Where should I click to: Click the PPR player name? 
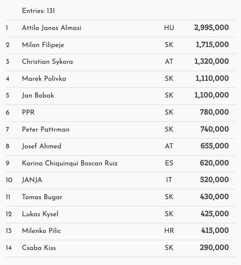point(28,112)
